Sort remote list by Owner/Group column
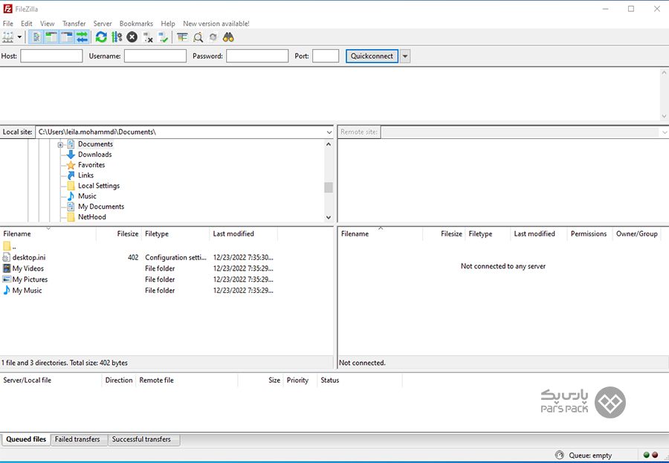 click(636, 234)
